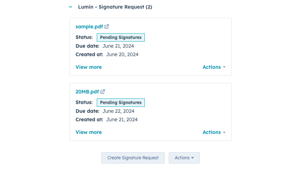303x170 pixels.
Task: Open Actions dropdown on the sample.pdf card
Action: (x=214, y=67)
